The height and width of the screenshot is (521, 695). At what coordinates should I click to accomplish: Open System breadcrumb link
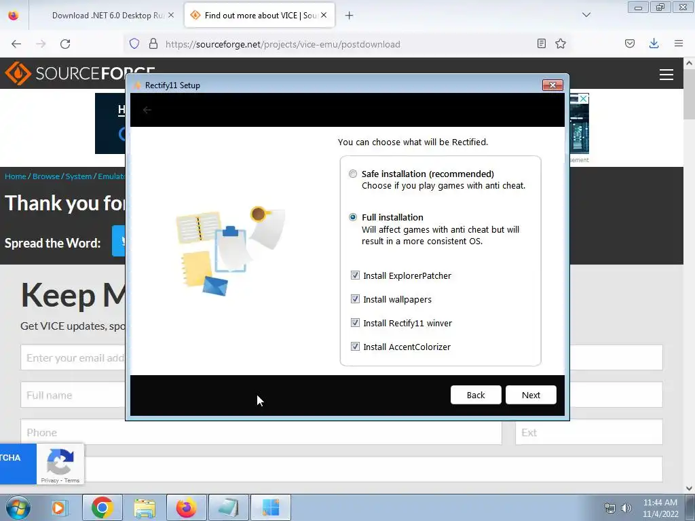79,176
